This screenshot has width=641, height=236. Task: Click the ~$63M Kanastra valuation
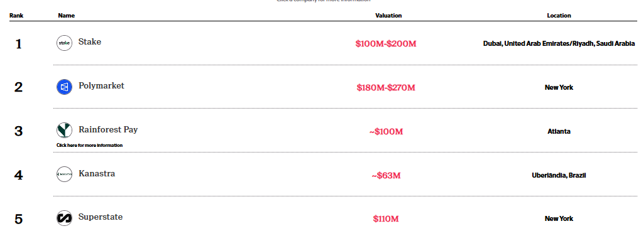click(386, 176)
